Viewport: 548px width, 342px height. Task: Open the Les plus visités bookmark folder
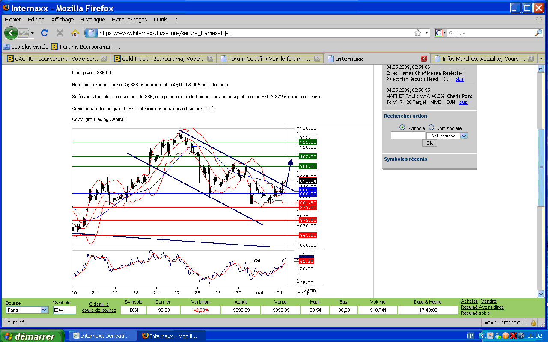point(26,47)
